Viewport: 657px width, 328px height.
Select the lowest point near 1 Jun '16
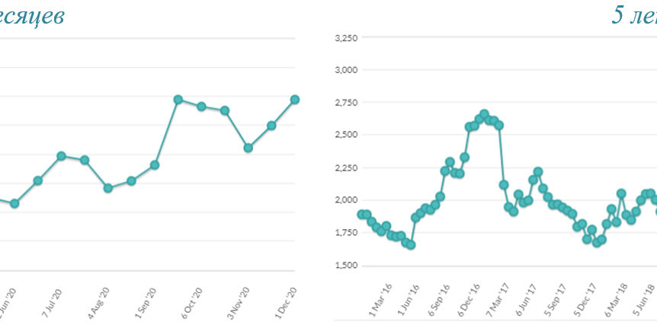411,245
